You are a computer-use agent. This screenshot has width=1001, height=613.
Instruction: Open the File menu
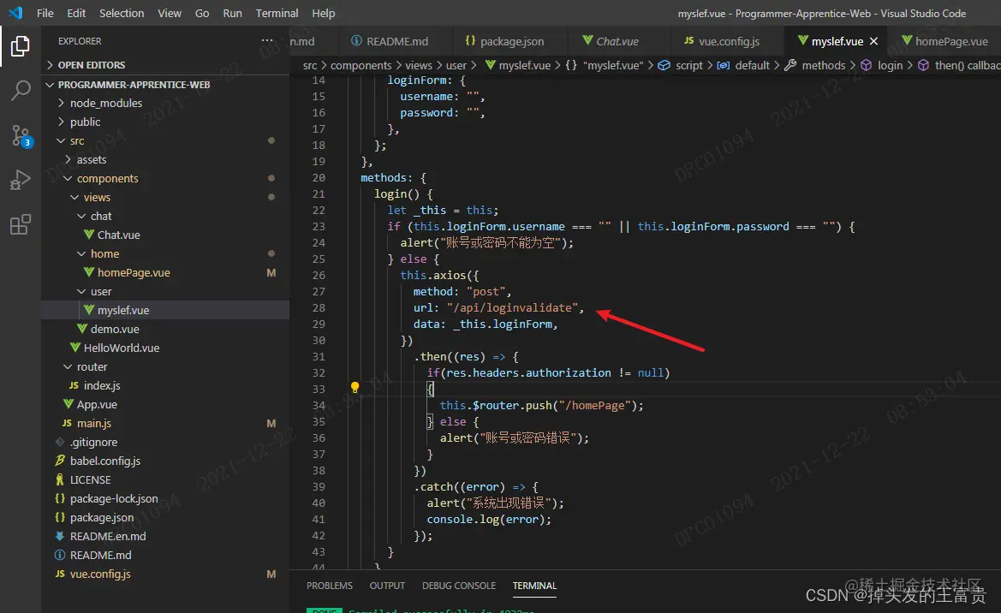pyautogui.click(x=45, y=13)
